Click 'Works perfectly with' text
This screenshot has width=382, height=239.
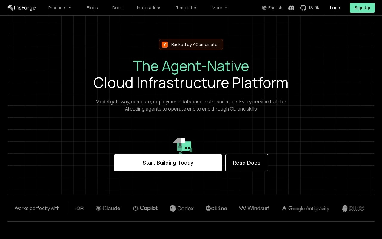37,208
